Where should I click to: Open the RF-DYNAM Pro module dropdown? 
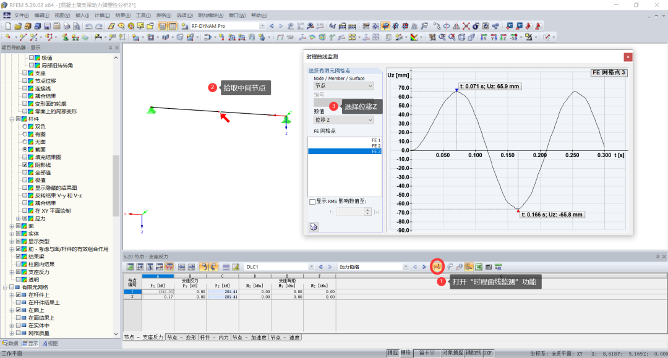point(262,26)
